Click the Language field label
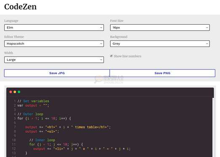Viewport: 220px width, 157px height. click(11, 21)
